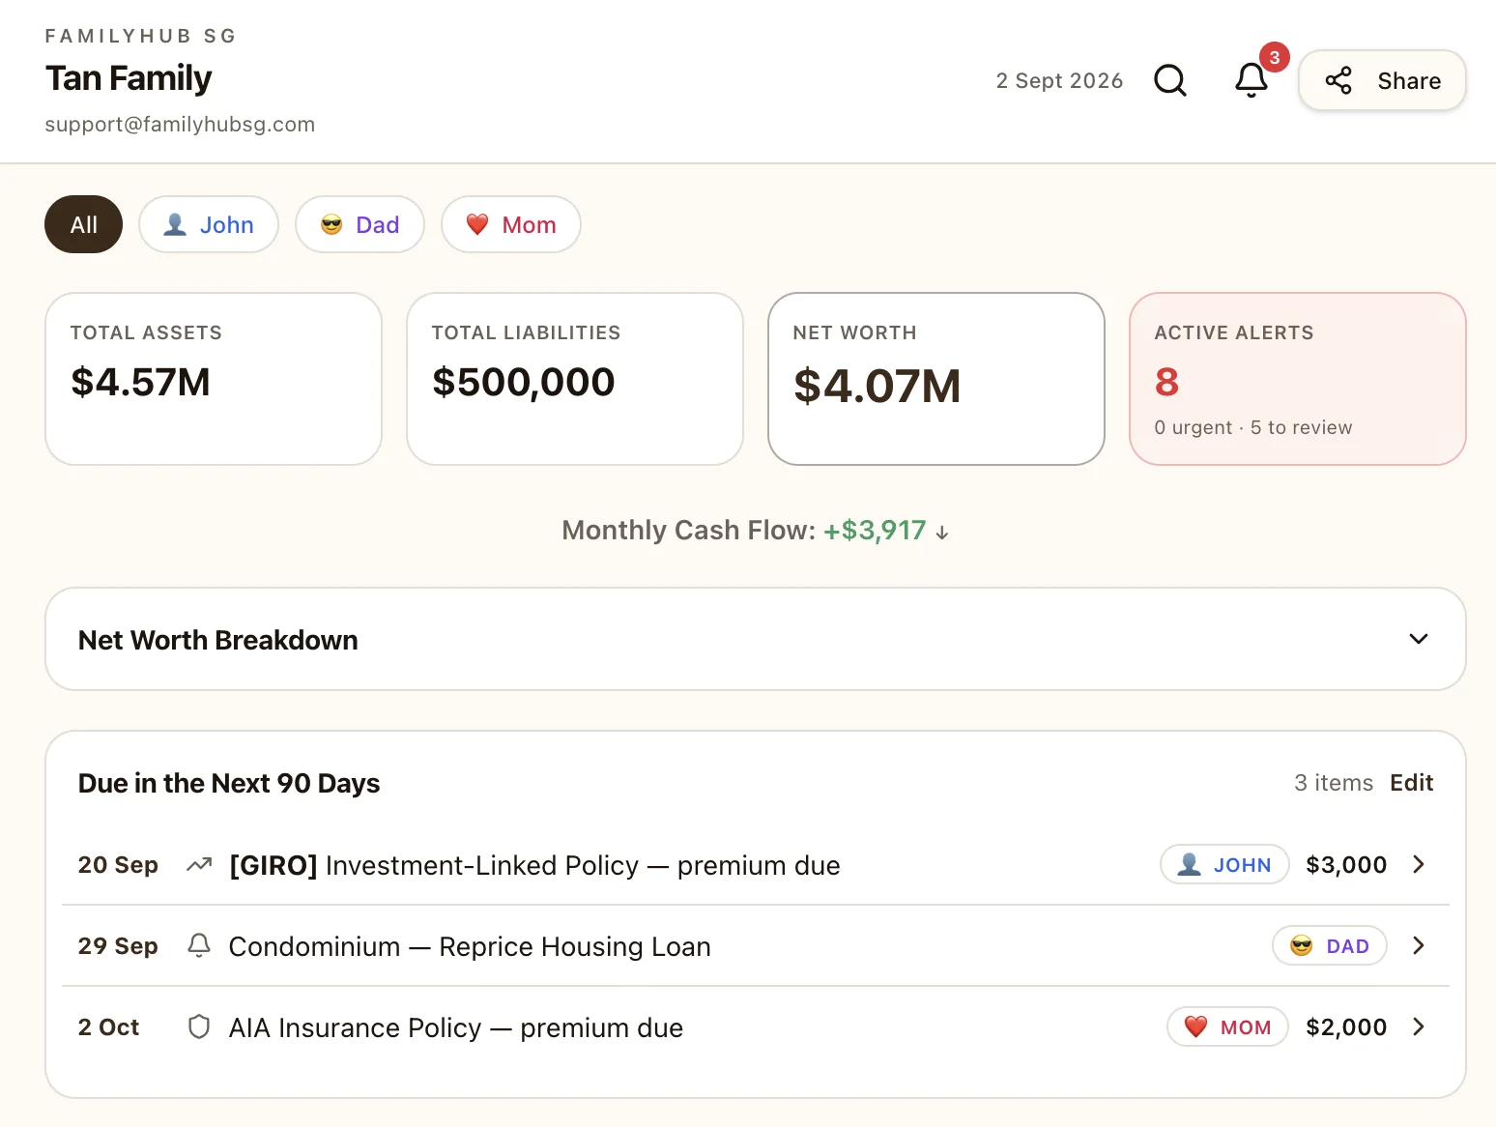The width and height of the screenshot is (1496, 1127).
Task: Click the MOM tag on the 2 Oct row
Action: tap(1228, 1026)
